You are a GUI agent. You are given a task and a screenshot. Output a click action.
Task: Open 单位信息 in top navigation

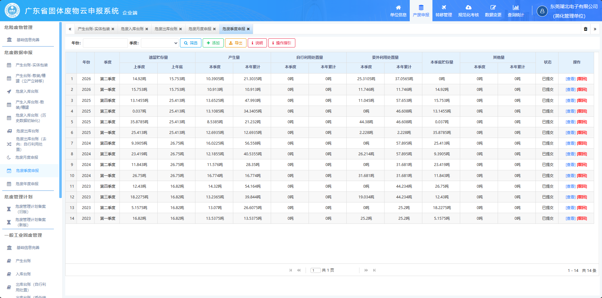click(x=398, y=11)
